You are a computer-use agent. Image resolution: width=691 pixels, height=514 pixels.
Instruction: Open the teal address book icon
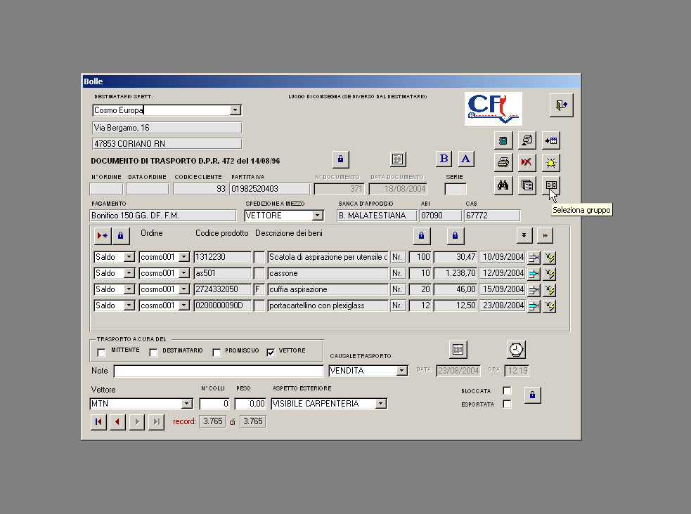(503, 141)
